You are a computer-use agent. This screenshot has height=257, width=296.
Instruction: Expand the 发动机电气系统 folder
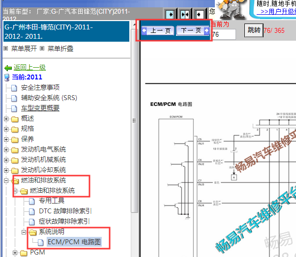pos(6,150)
